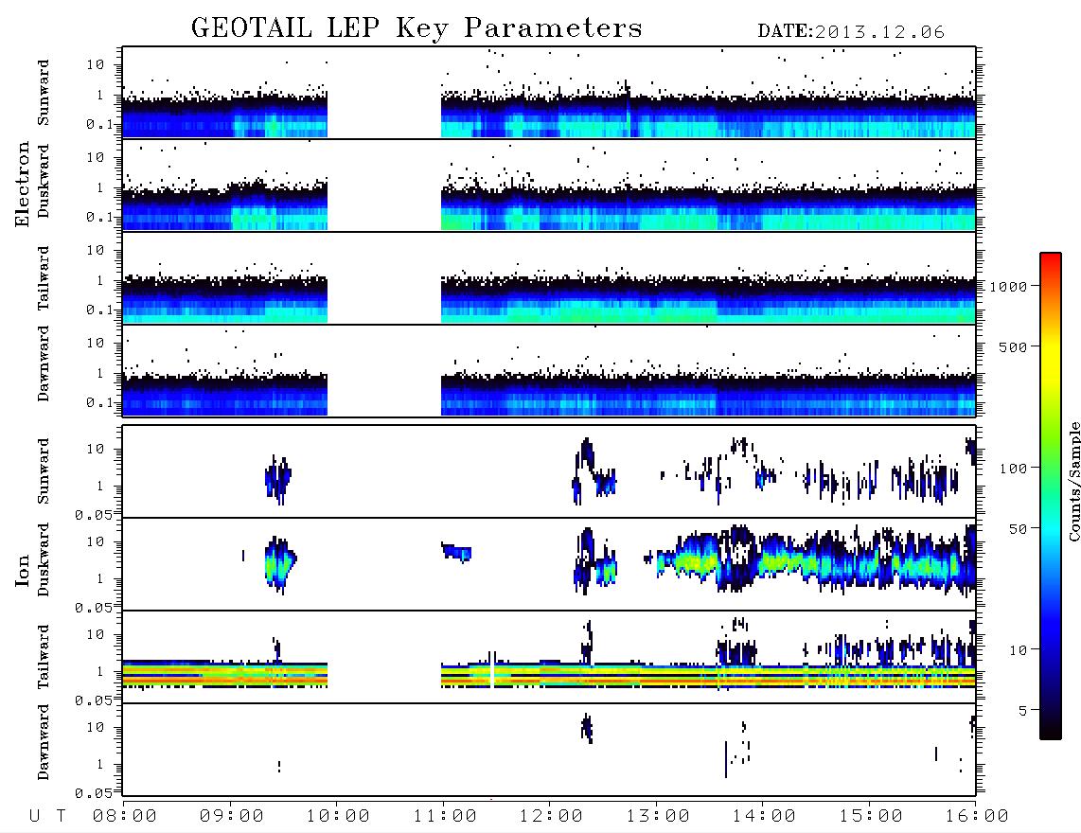Select the Electron Dawnward panel label

[x=44, y=364]
